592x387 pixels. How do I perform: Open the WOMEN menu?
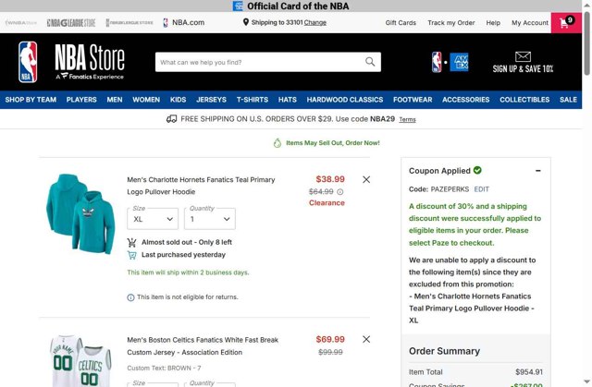pyautogui.click(x=146, y=100)
